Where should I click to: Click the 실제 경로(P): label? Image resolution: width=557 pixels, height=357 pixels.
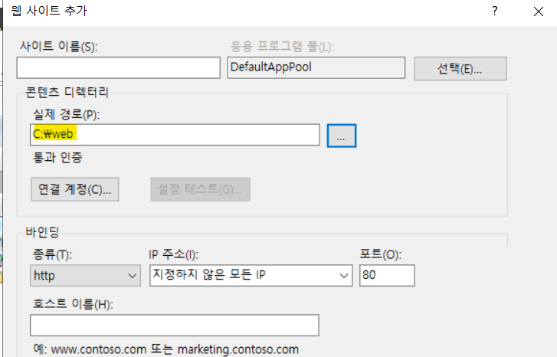click(67, 115)
